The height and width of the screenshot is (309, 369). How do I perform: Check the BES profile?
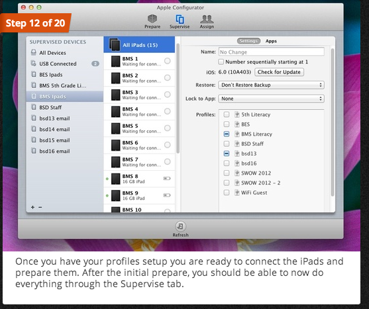pos(227,124)
